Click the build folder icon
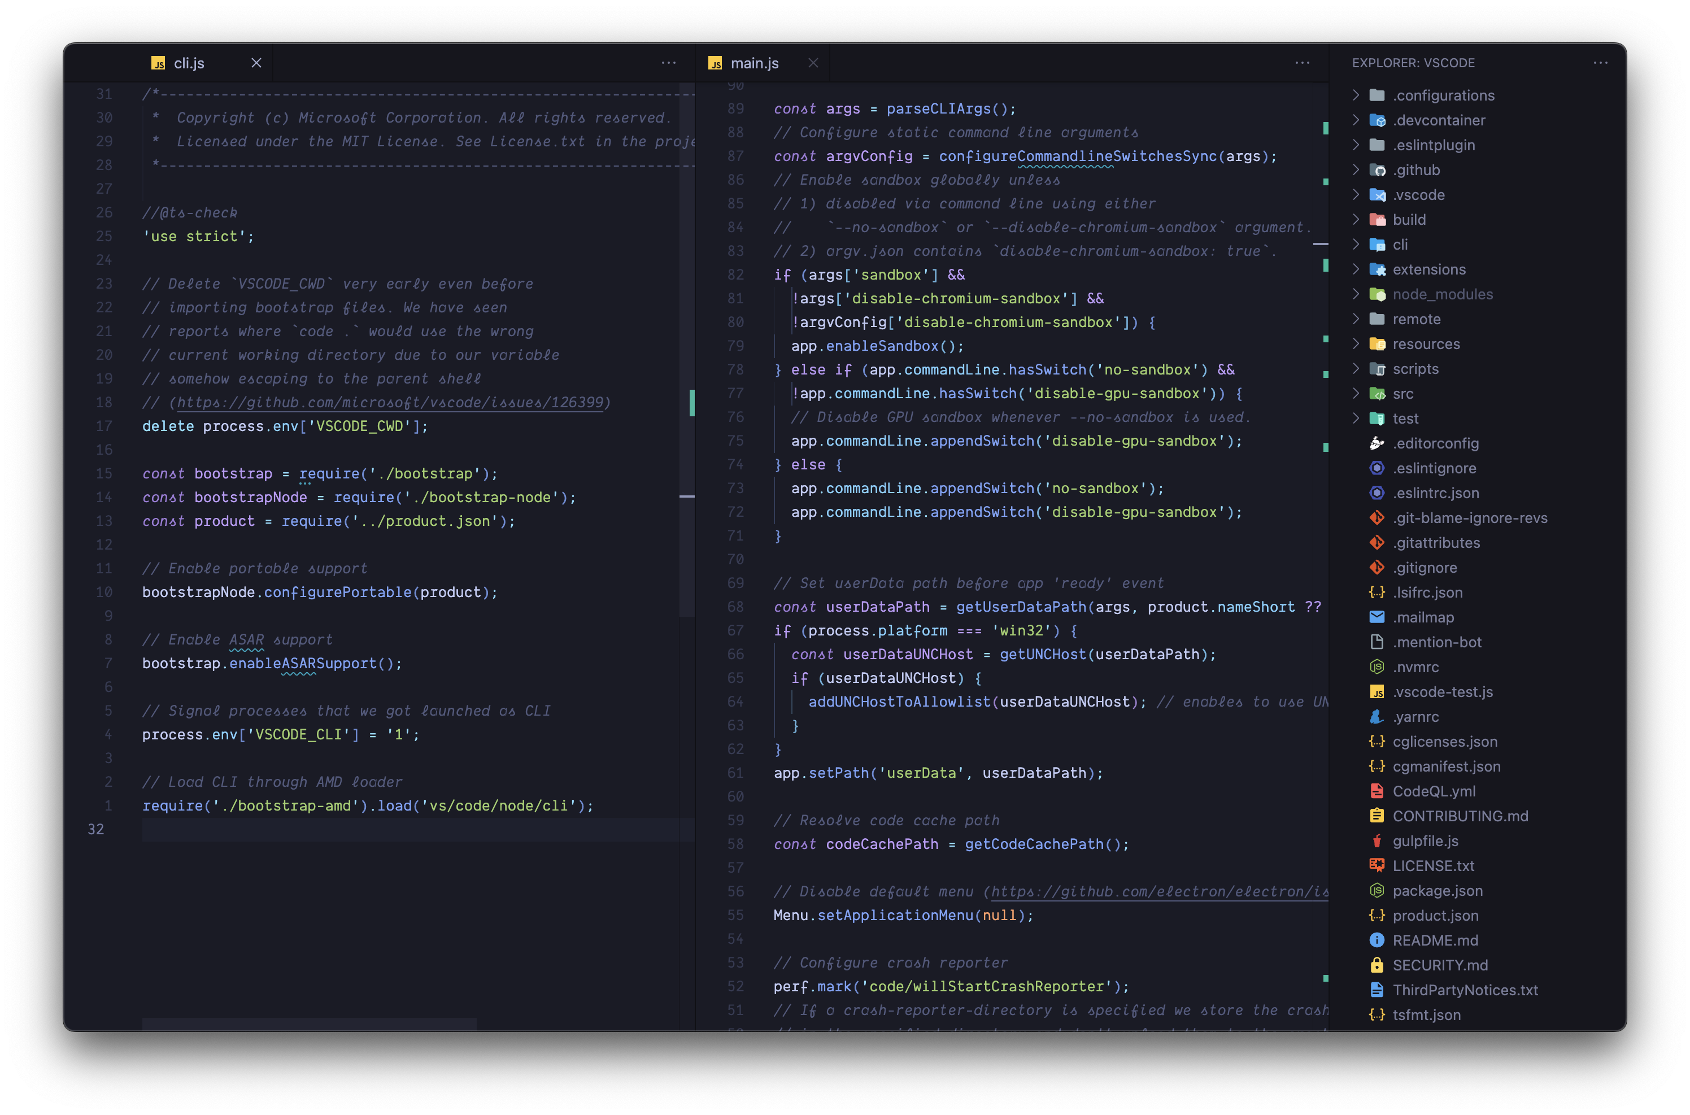The image size is (1690, 1115). (x=1377, y=220)
